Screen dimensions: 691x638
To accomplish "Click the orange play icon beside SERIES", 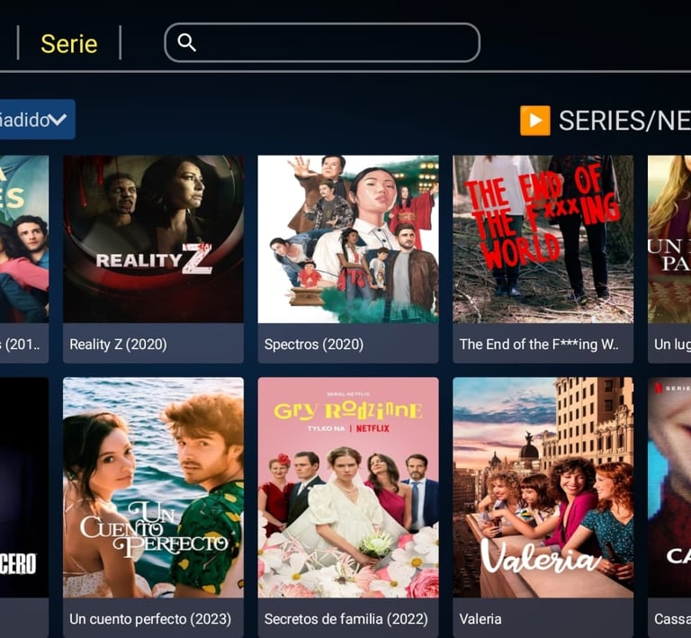I will pyautogui.click(x=535, y=121).
